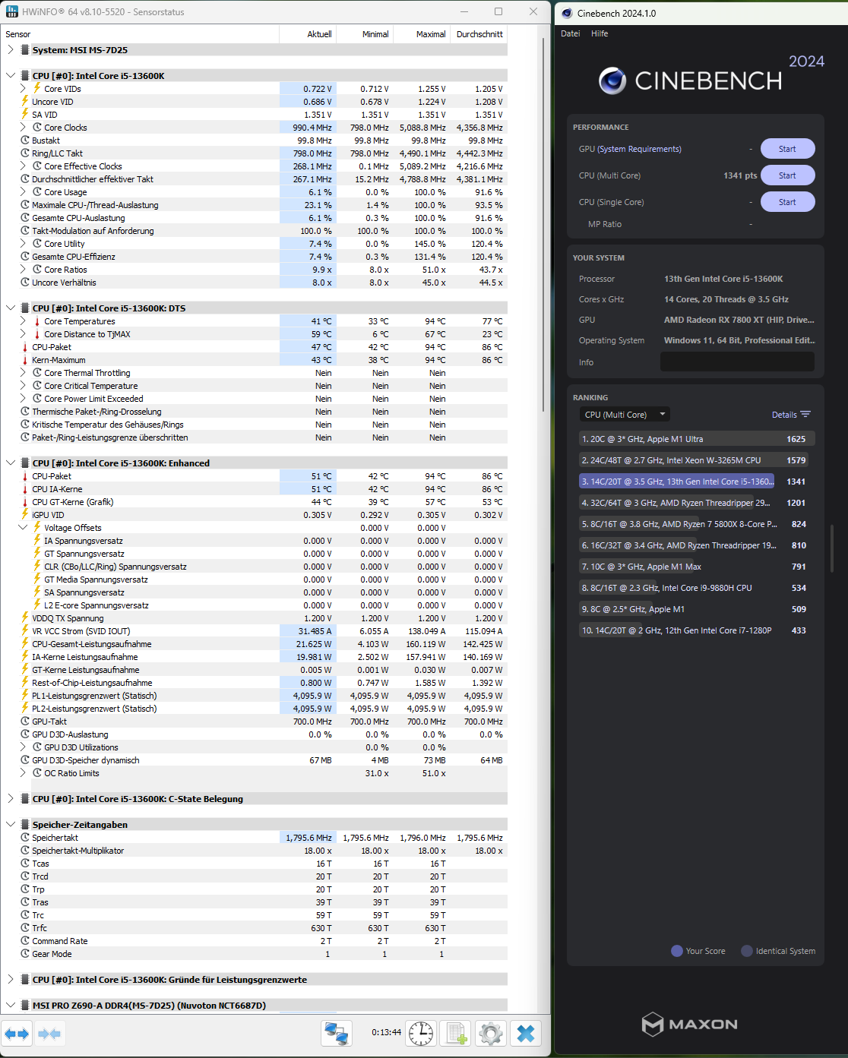The image size is (848, 1058).
Task: Click the Cinebench ranking list scrollbar
Action: tap(832, 548)
